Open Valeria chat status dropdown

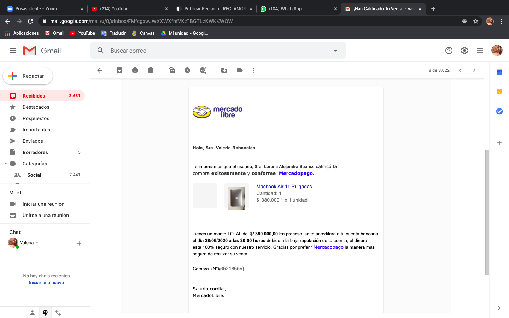point(37,243)
